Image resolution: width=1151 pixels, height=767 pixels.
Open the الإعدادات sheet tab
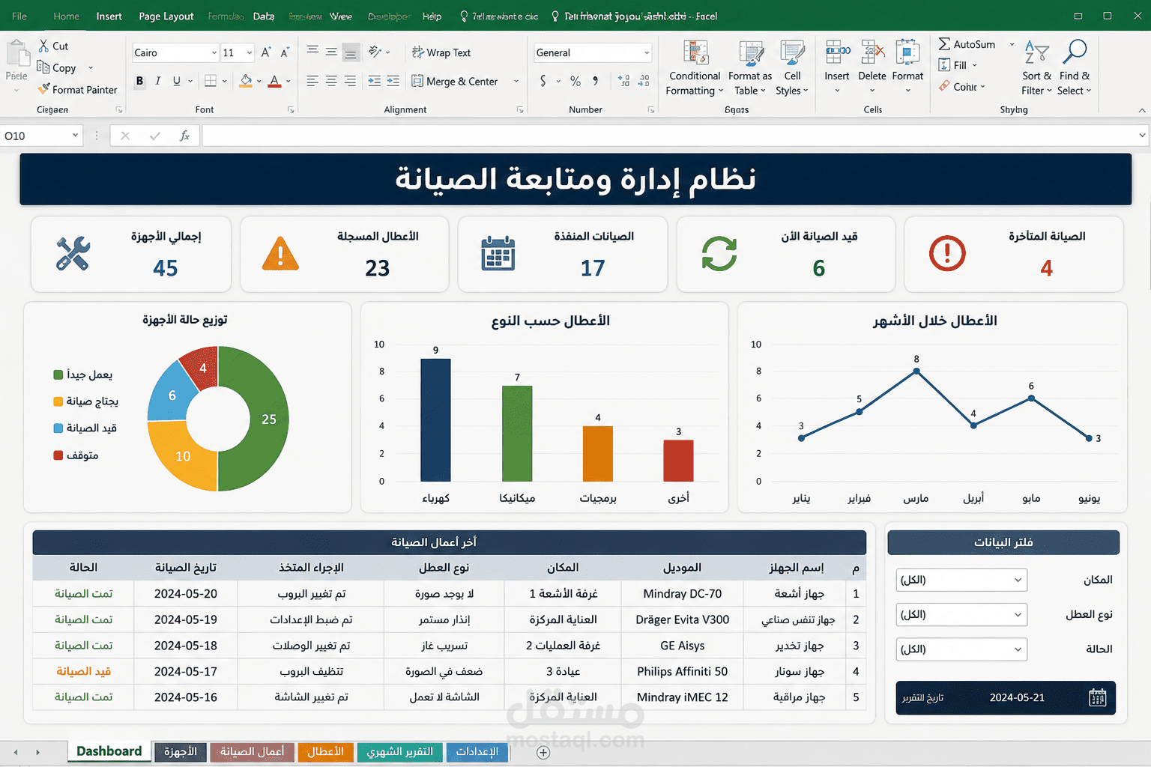[477, 751]
